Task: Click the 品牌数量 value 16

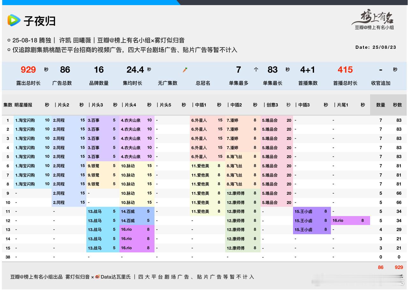Action: (x=99, y=70)
